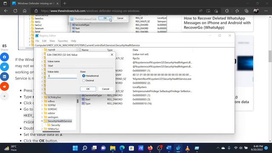Open browser home page
This screenshot has width=272, height=153.
point(25,11)
